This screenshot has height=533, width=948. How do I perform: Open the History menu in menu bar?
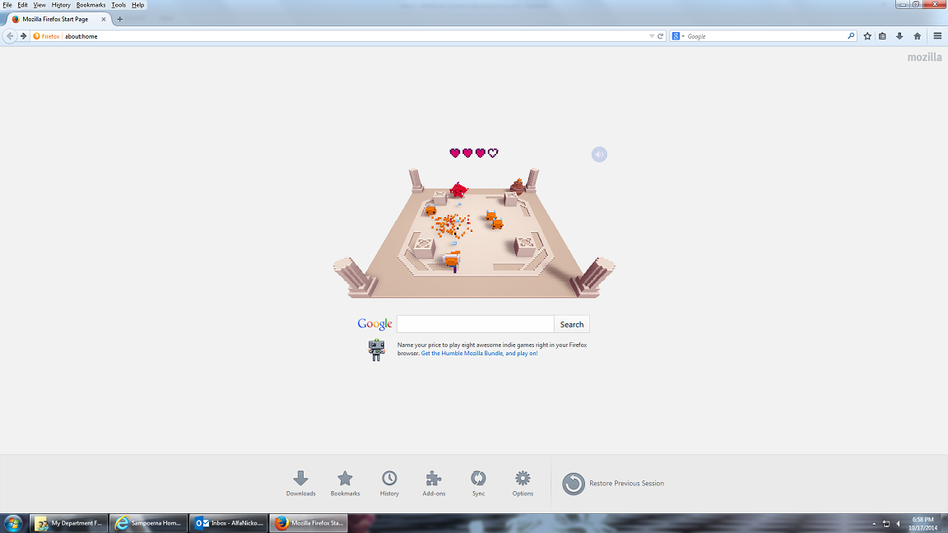[60, 5]
